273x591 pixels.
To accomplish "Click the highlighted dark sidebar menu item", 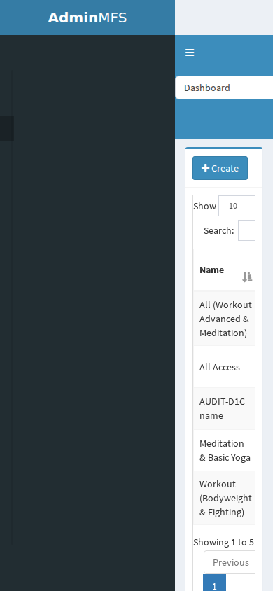I will click(7, 129).
